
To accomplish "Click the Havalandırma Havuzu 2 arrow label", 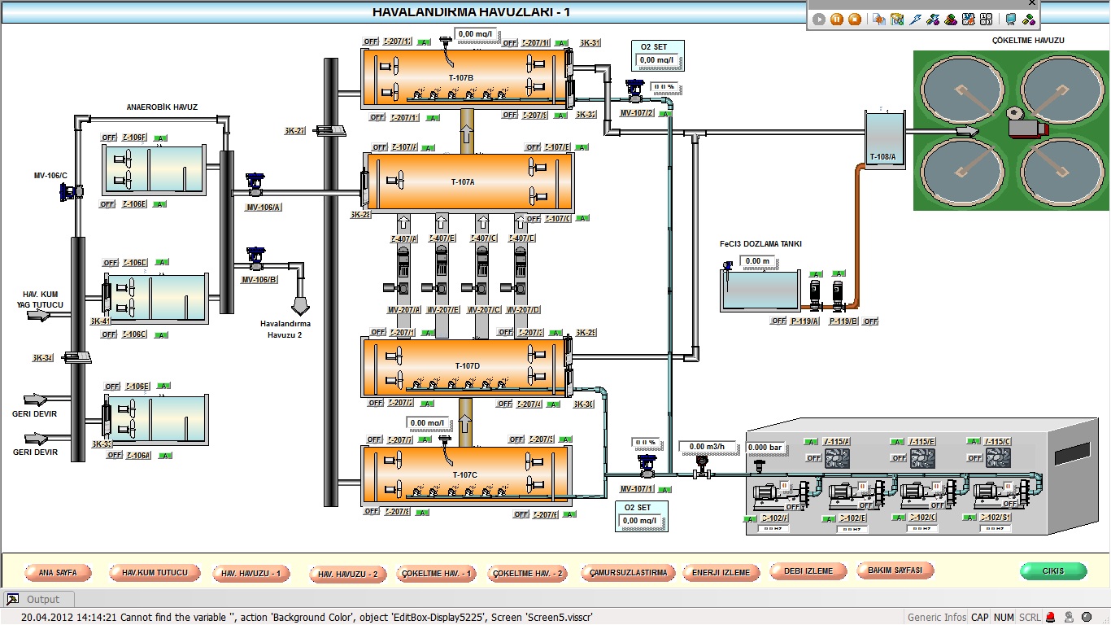I will pyautogui.click(x=285, y=329).
